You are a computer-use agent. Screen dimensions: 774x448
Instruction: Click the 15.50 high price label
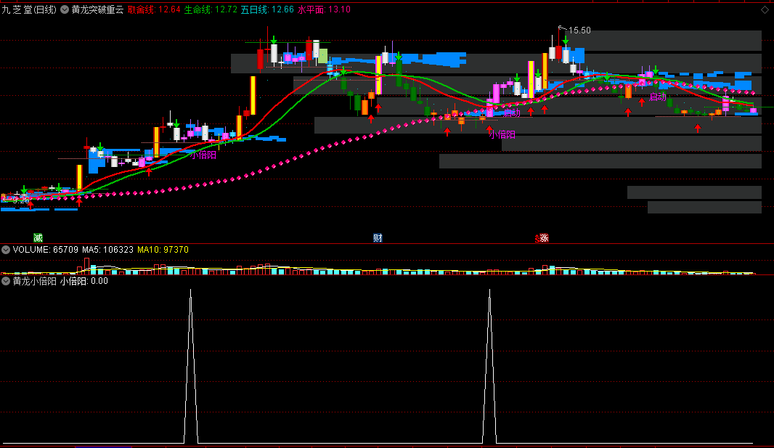tap(579, 30)
